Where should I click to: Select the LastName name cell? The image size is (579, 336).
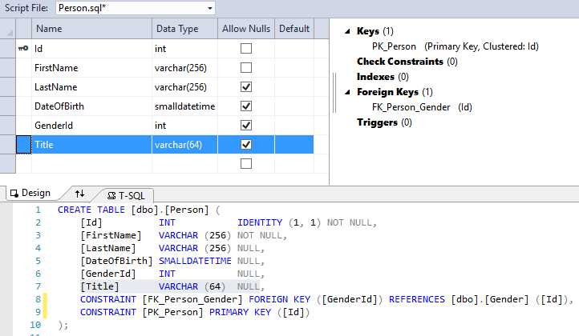pyautogui.click(x=92, y=86)
